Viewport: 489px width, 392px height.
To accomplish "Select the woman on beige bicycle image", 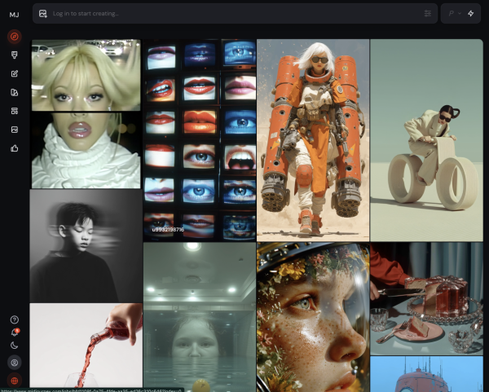I will tap(426, 140).
